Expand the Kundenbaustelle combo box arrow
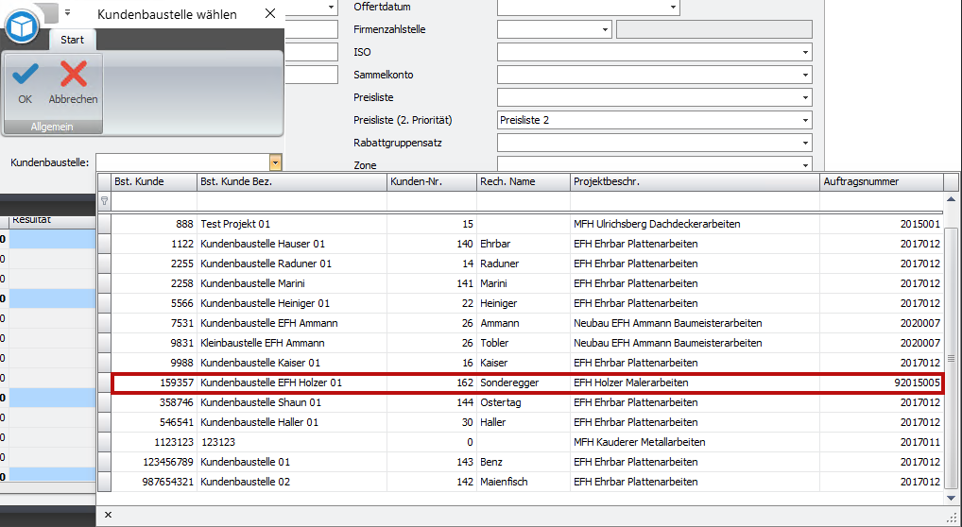The image size is (962, 527). pyautogui.click(x=275, y=162)
